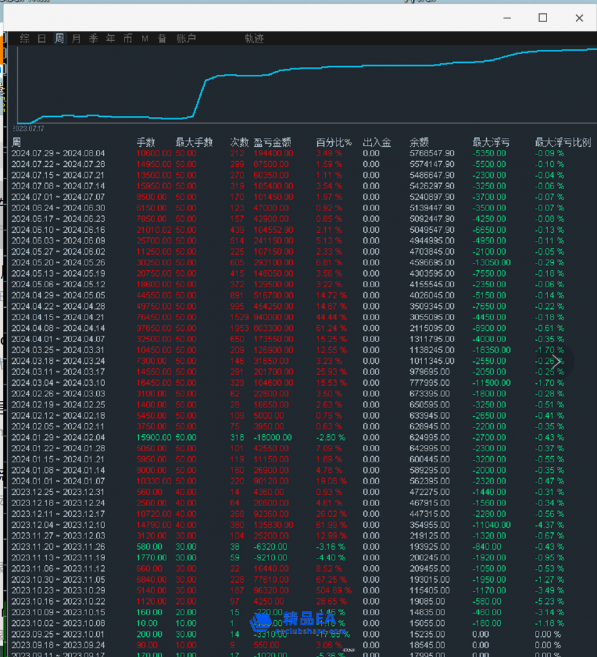Select the 日 daily tab
597x657 pixels.
click(41, 38)
